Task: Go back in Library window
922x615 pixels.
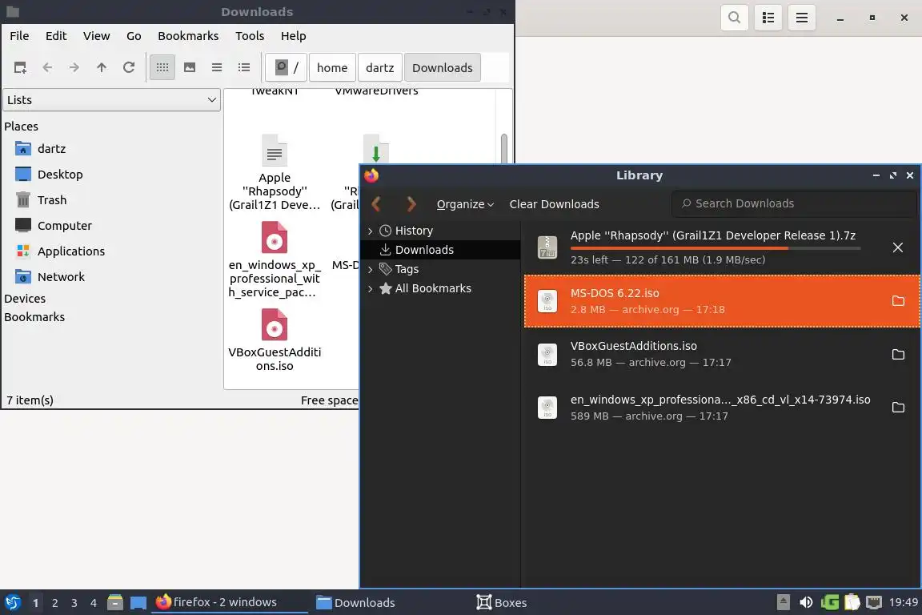Action: (376, 204)
